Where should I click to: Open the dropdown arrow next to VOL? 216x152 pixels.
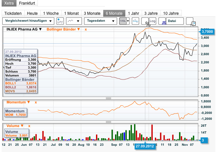point(128,21)
